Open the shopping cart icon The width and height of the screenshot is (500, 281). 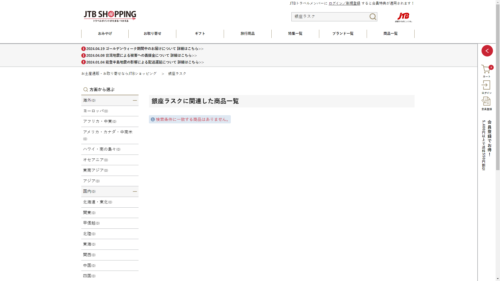coord(486,70)
